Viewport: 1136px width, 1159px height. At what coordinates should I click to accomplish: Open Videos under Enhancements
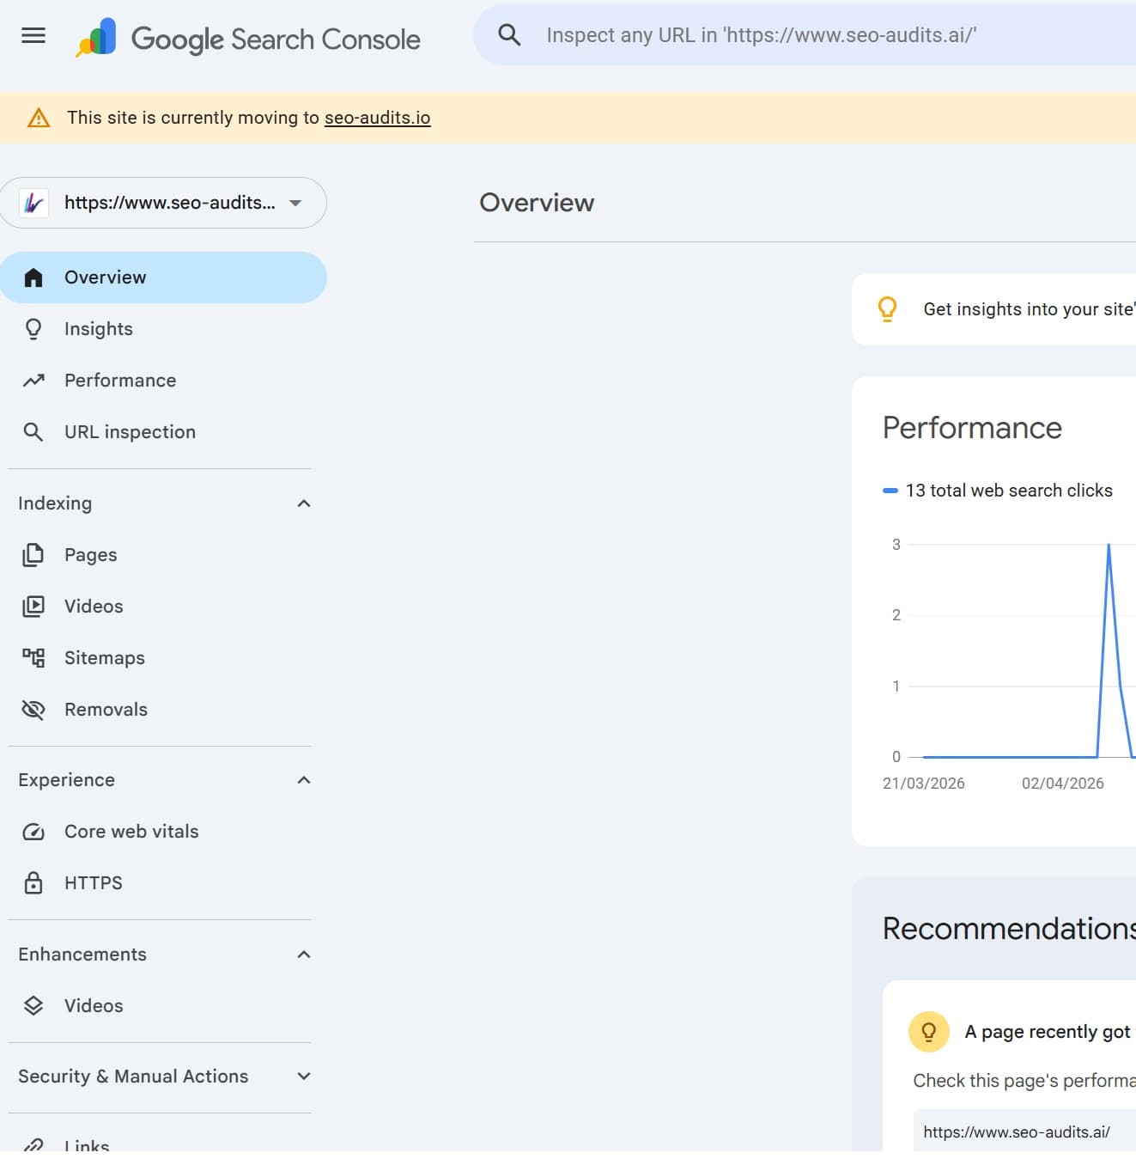pos(163,1006)
